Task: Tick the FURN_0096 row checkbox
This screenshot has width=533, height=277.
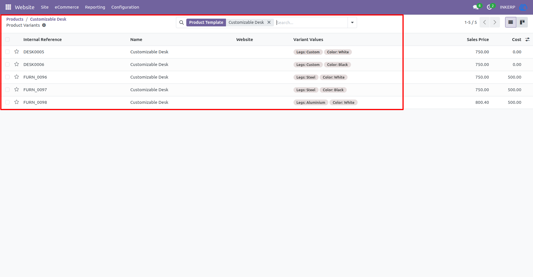Action: [x=7, y=77]
